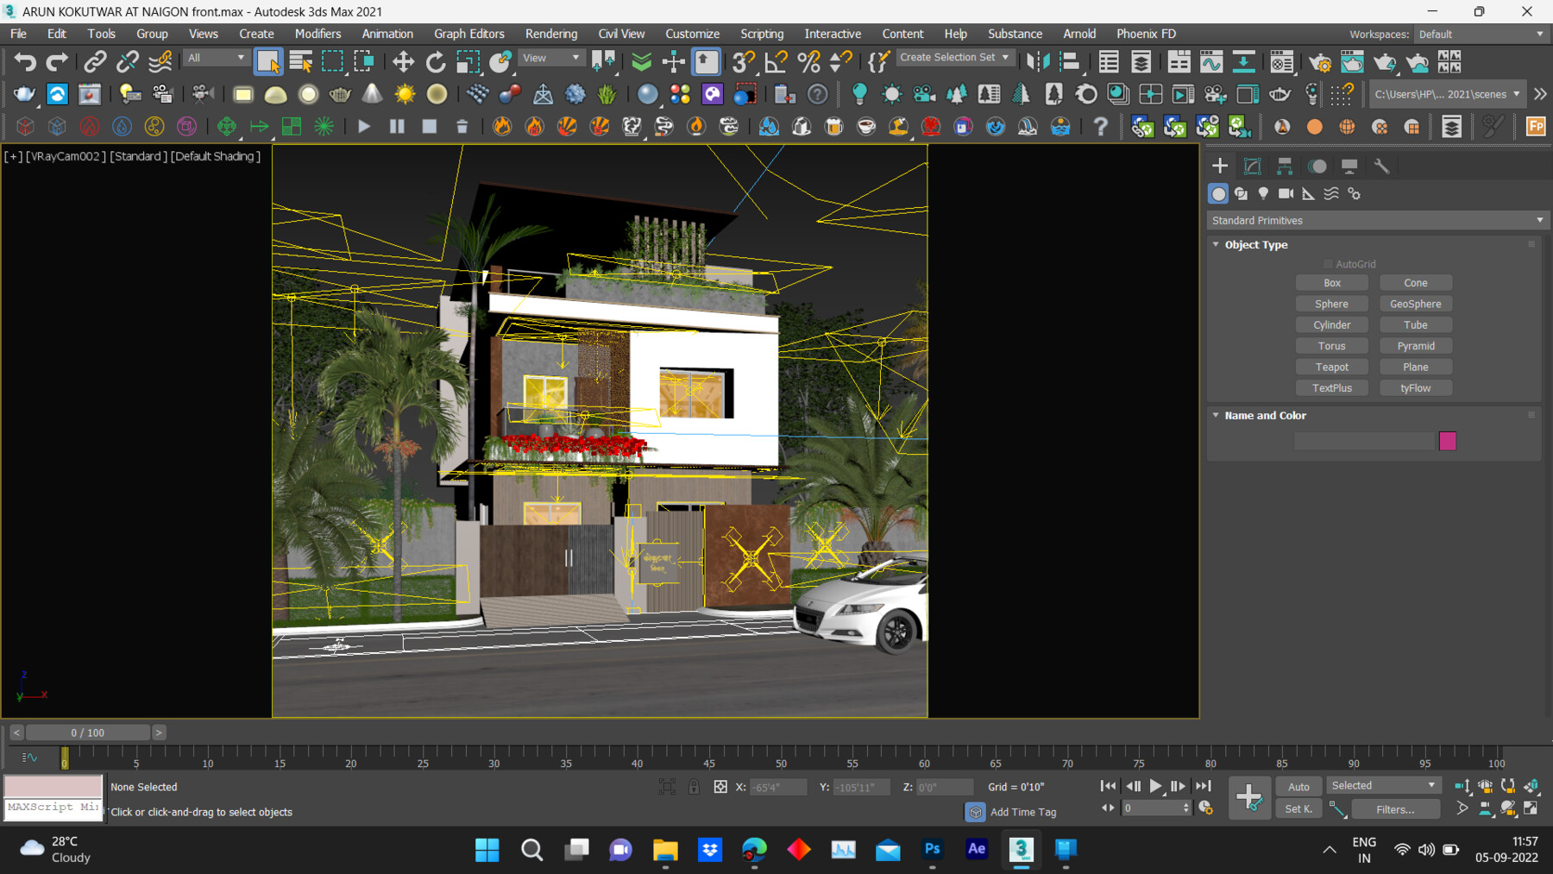1553x874 pixels.
Task: Open the Modifiers menu
Action: coord(318,34)
